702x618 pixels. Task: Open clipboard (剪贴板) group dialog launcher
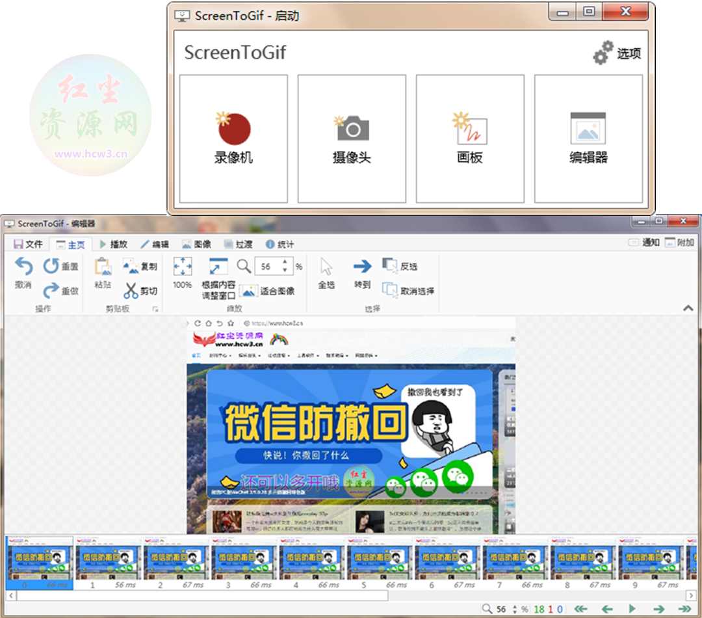click(x=155, y=309)
